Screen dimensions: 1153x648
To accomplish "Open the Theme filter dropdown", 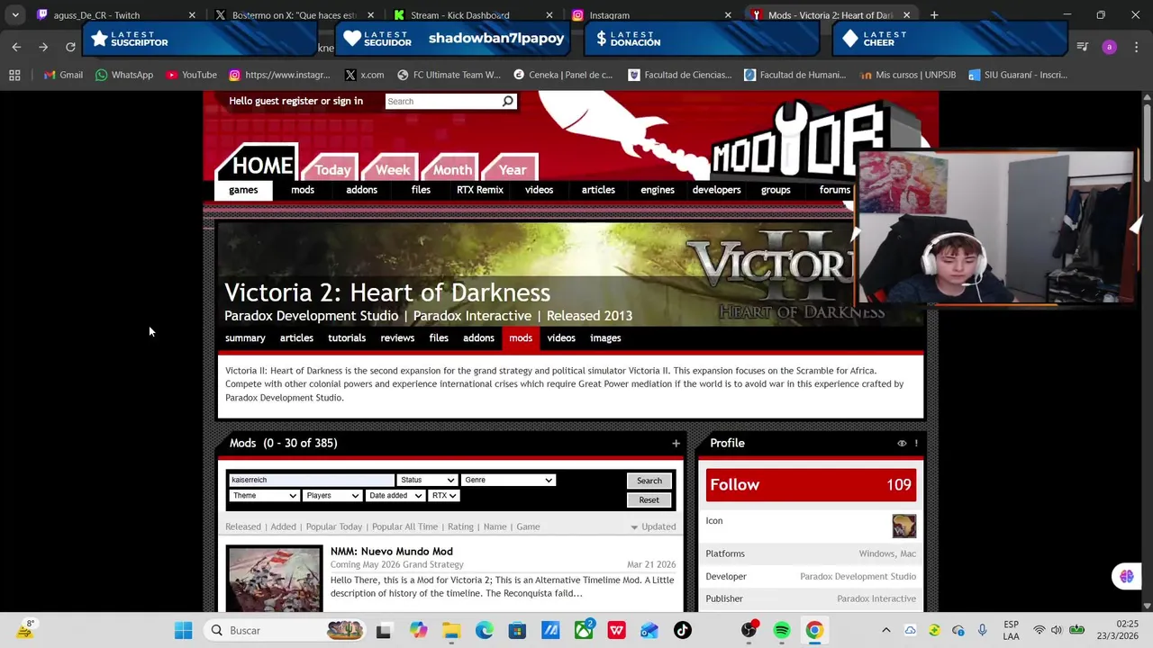I will pos(264,496).
